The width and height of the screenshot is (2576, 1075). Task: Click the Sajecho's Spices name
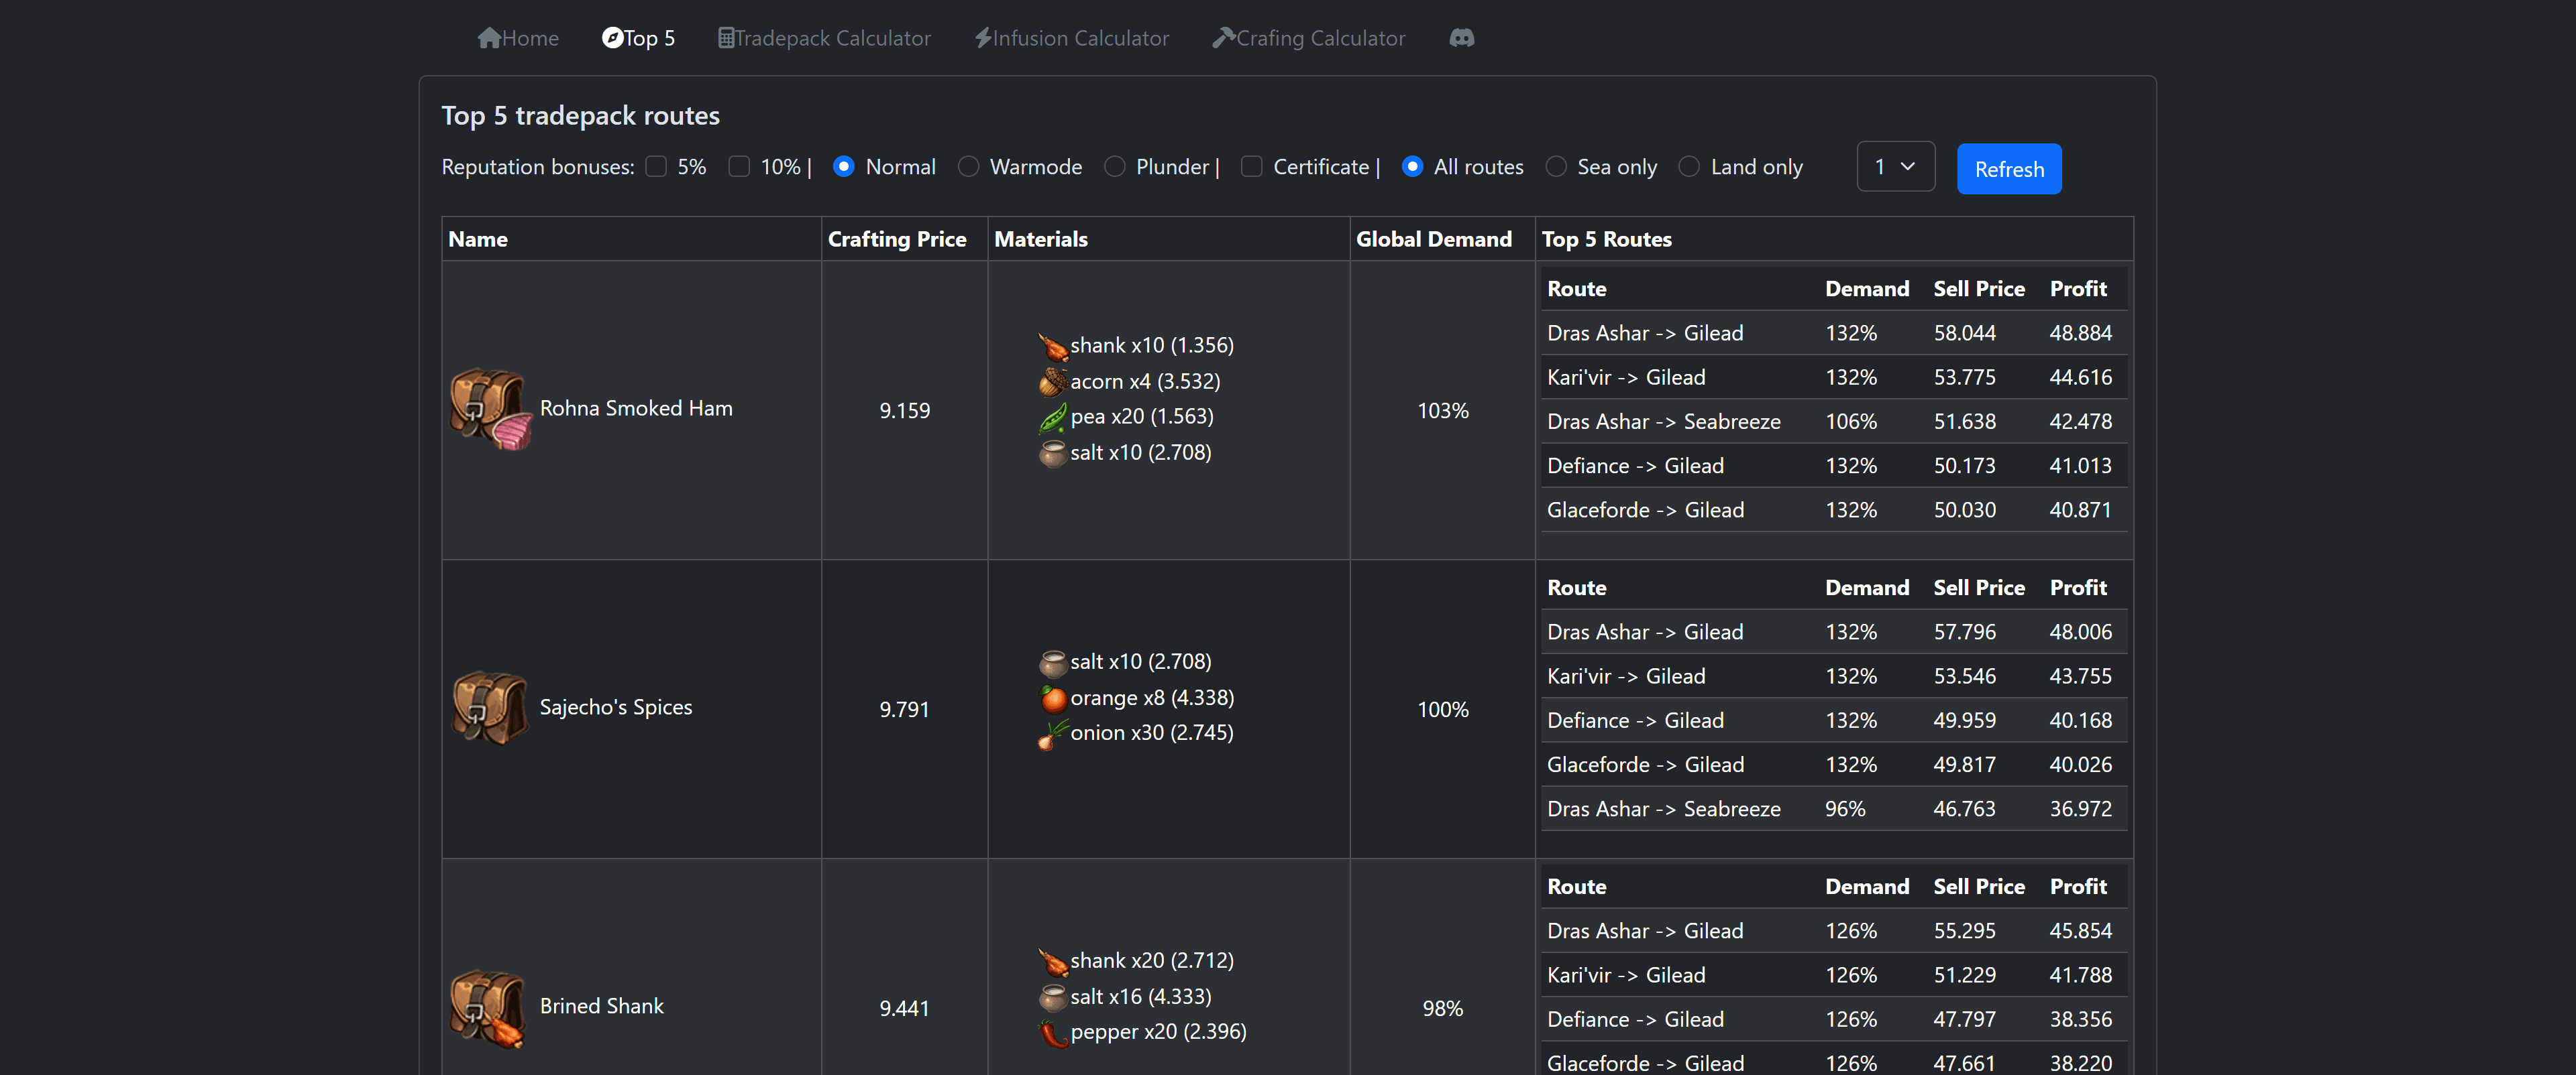click(x=616, y=707)
